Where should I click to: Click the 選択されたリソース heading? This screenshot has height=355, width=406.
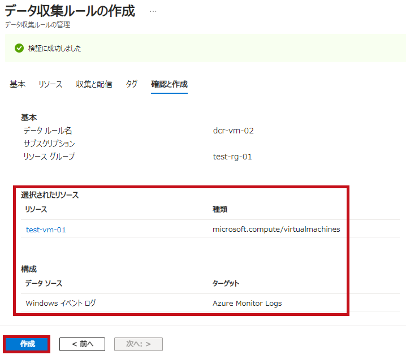point(50,195)
